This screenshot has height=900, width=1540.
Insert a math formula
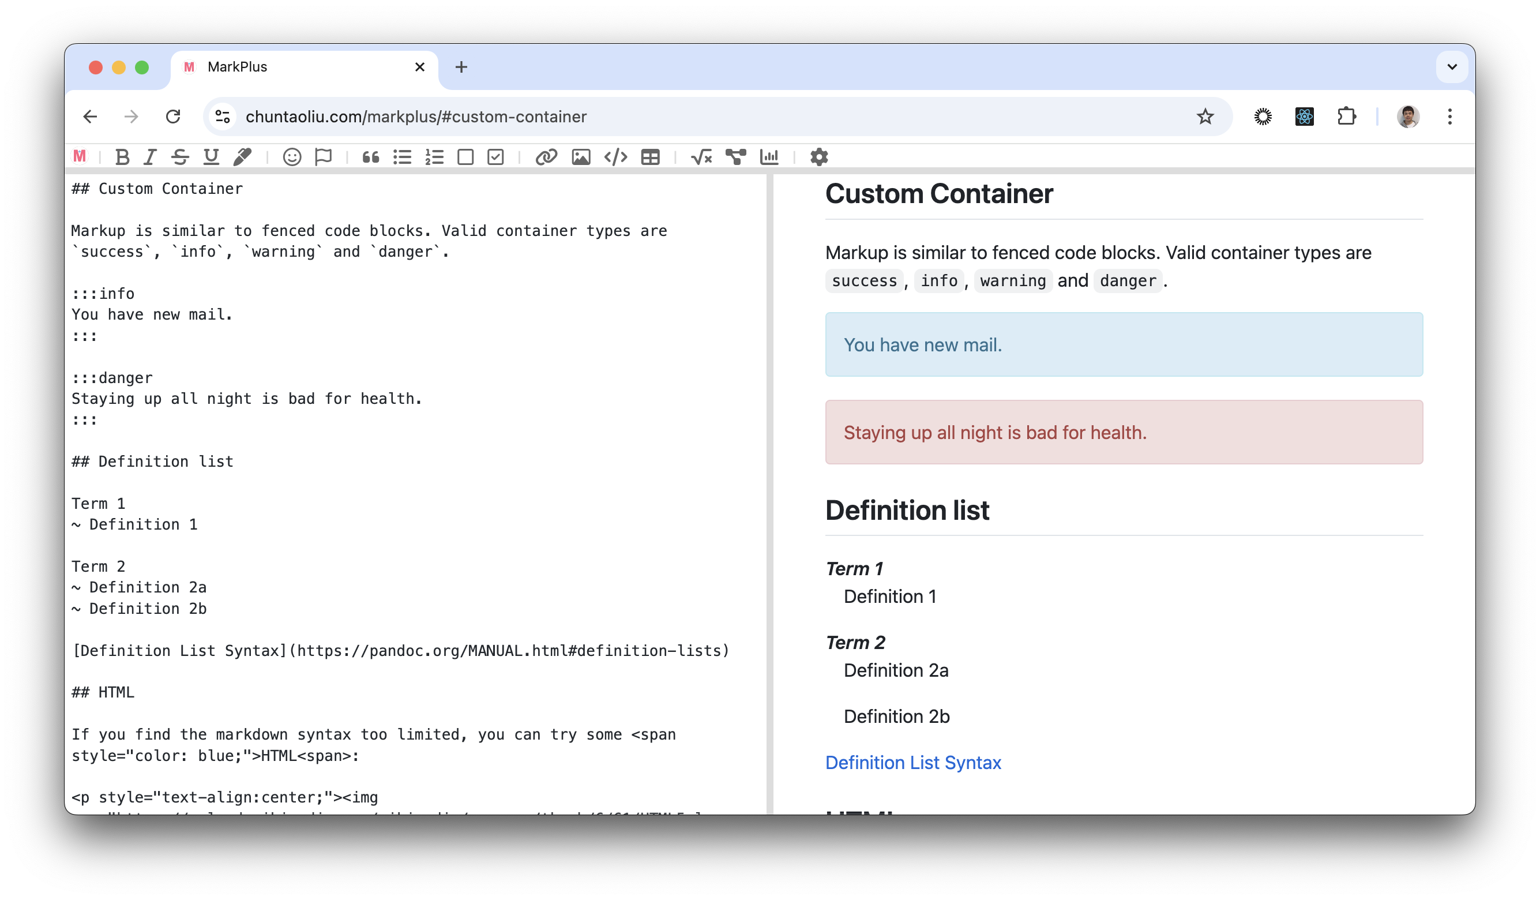tap(701, 157)
